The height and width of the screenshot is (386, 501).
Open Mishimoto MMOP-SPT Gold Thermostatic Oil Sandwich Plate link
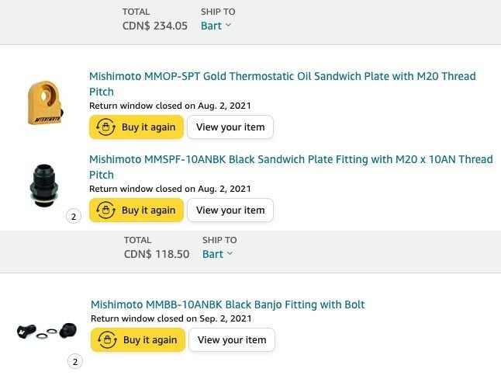(282, 76)
